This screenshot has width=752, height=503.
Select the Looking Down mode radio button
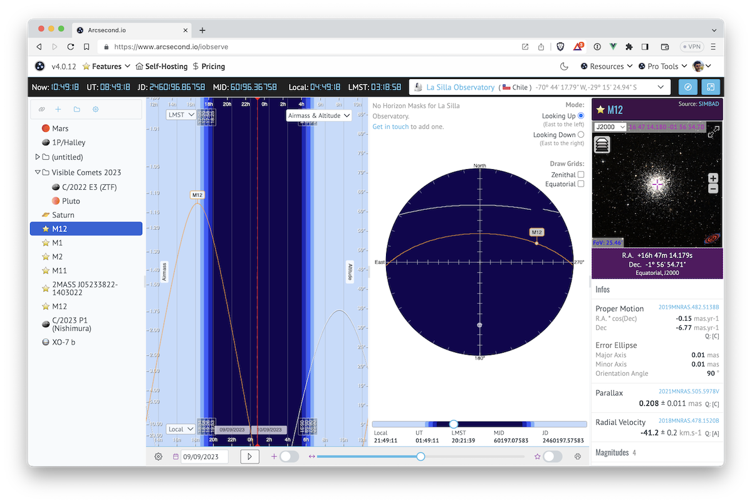click(580, 135)
